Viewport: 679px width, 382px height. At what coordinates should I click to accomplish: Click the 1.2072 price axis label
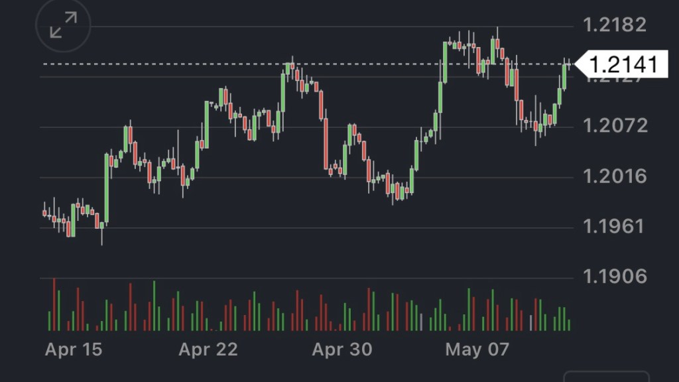614,125
